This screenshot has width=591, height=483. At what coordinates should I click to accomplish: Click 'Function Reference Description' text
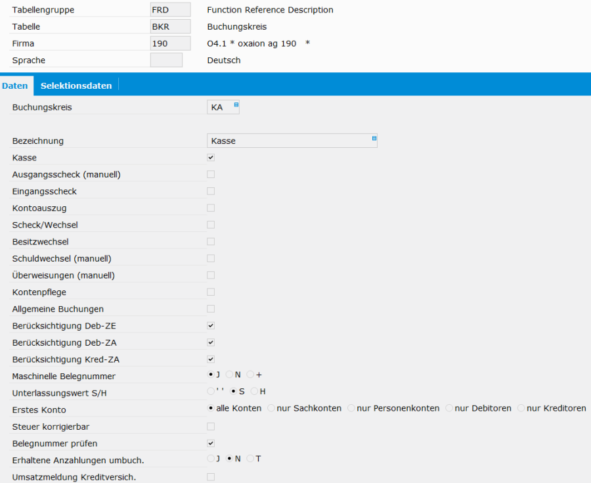point(271,10)
